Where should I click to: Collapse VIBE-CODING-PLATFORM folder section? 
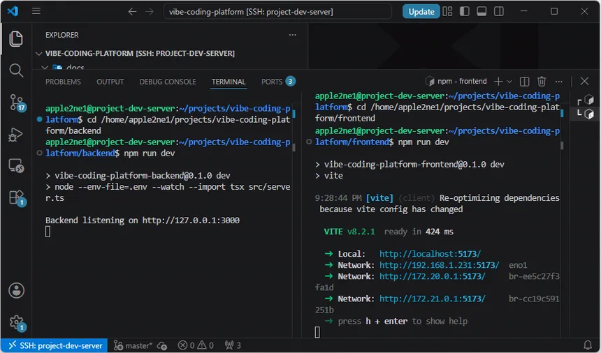38,54
